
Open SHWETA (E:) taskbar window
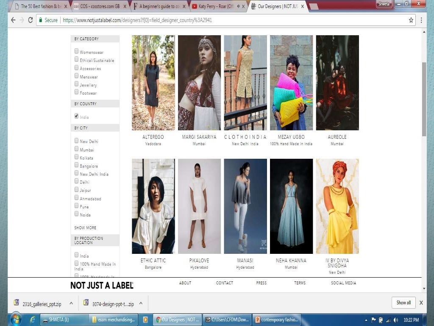click(64, 320)
